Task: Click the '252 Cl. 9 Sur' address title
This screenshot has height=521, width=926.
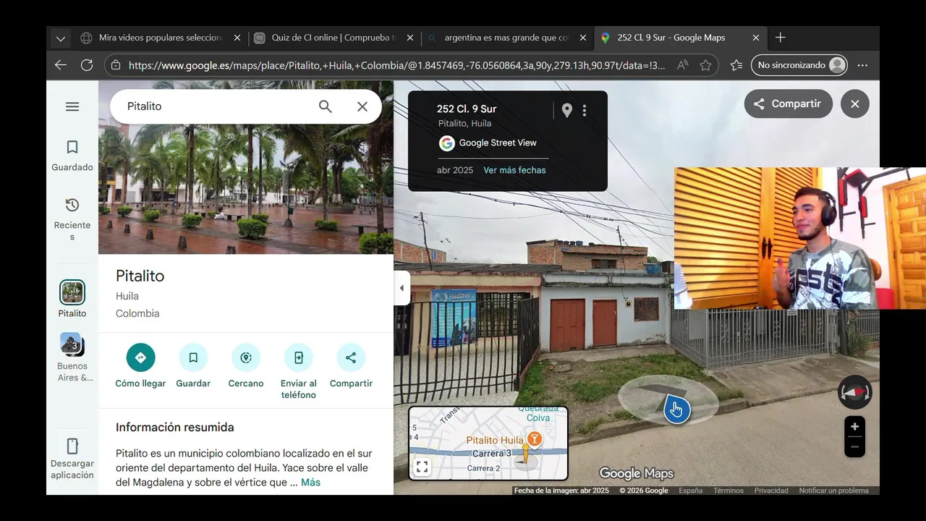Action: coord(467,109)
